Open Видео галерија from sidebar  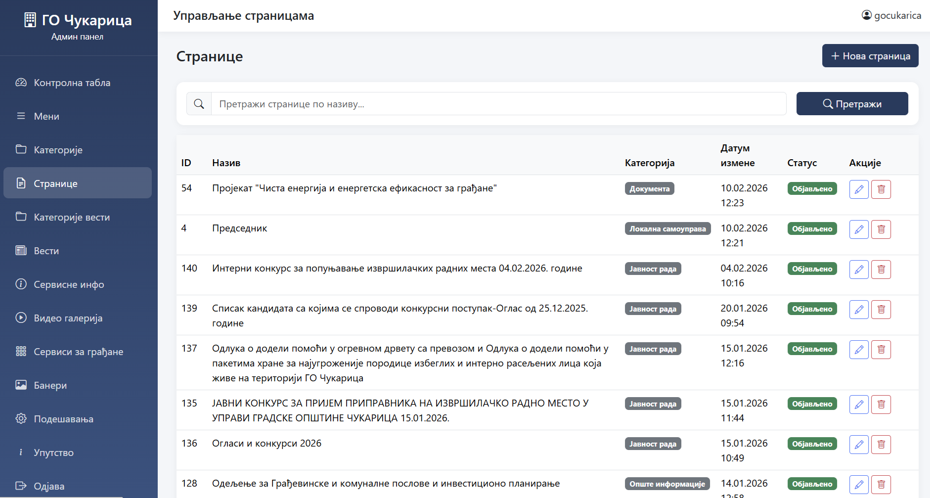68,318
